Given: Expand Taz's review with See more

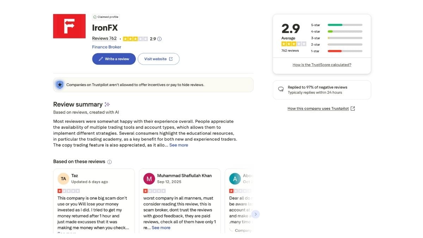Looking at the screenshot, I should [67, 233].
